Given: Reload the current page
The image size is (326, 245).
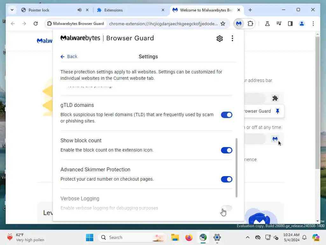Looking at the screenshot, I should (36, 24).
